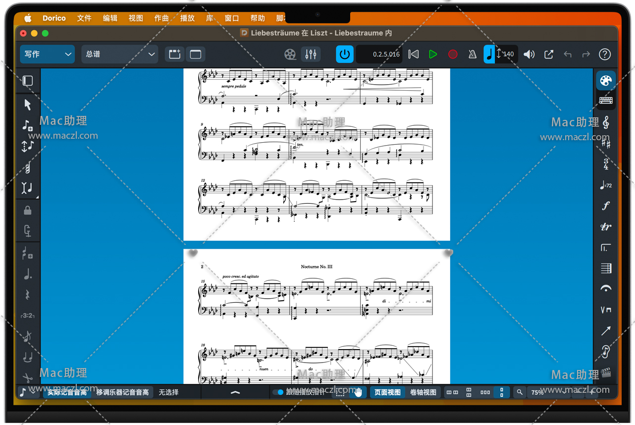Open the Bars and Barlines panel

pyautogui.click(x=606, y=268)
